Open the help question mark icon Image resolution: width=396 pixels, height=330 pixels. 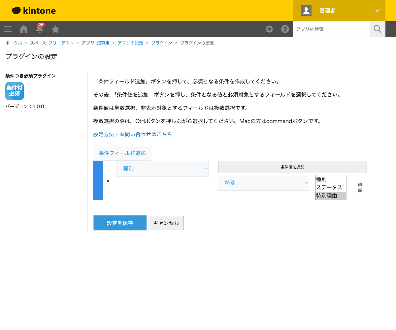click(285, 29)
